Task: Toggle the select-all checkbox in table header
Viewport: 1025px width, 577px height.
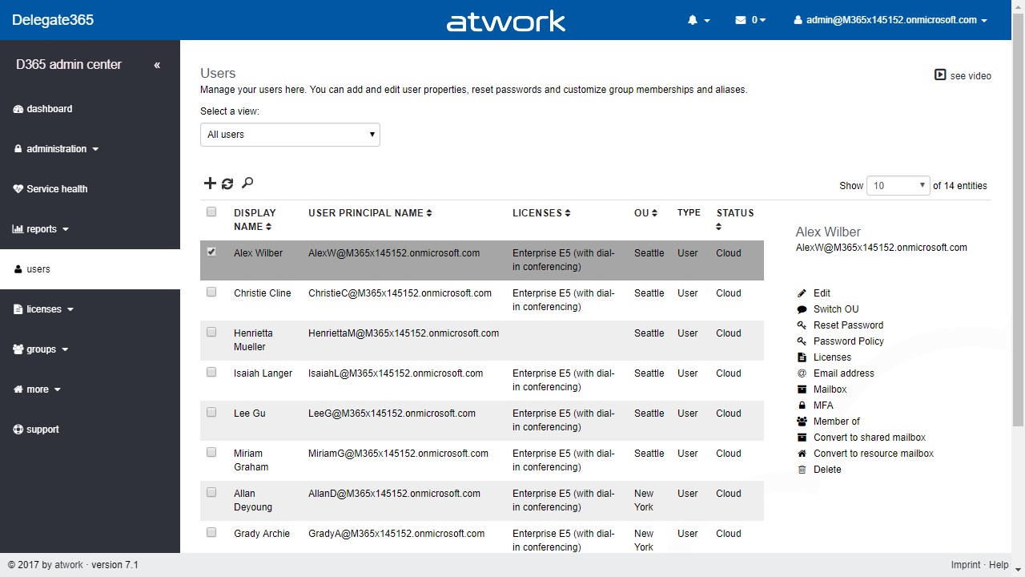Action: (211, 212)
